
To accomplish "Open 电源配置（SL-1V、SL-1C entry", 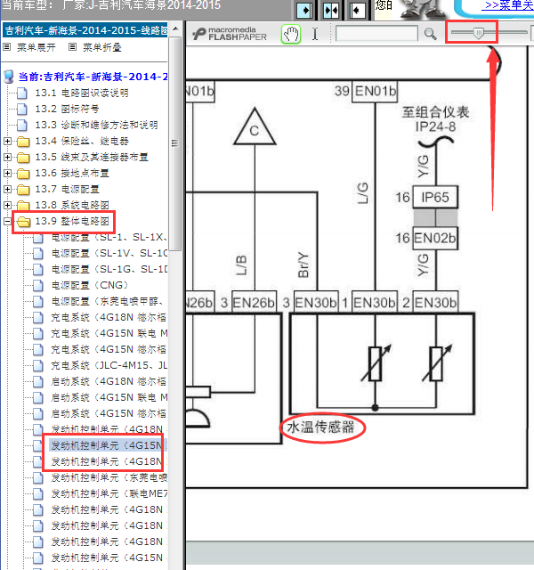I will (x=109, y=253).
